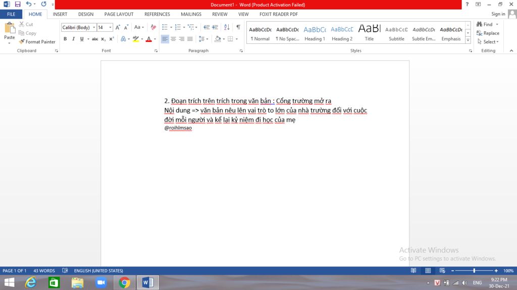Open the Find tool
Image resolution: width=517 pixels, height=290 pixels.
pyautogui.click(x=484, y=24)
